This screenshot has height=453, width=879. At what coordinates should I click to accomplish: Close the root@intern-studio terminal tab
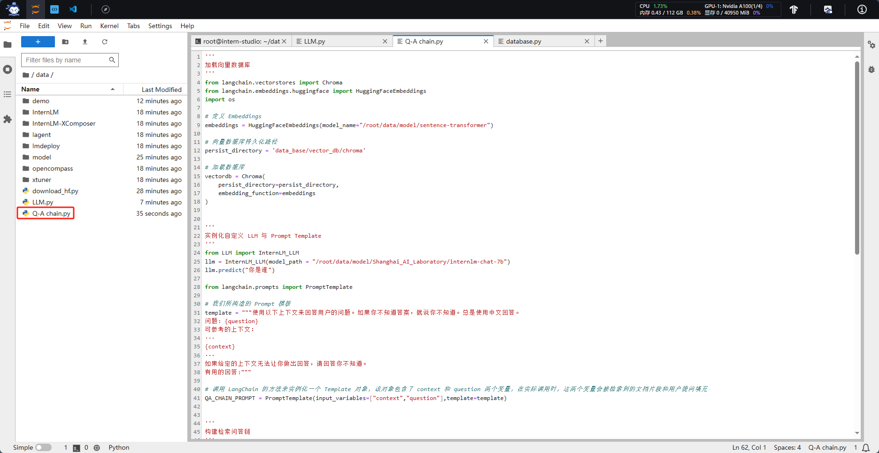(x=284, y=41)
